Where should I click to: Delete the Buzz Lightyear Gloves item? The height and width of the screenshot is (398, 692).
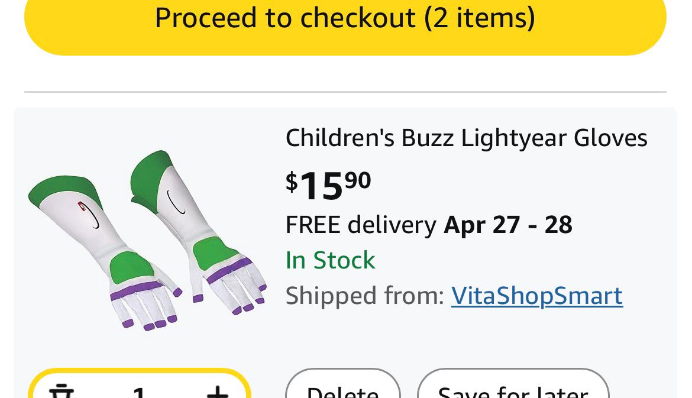point(343,390)
